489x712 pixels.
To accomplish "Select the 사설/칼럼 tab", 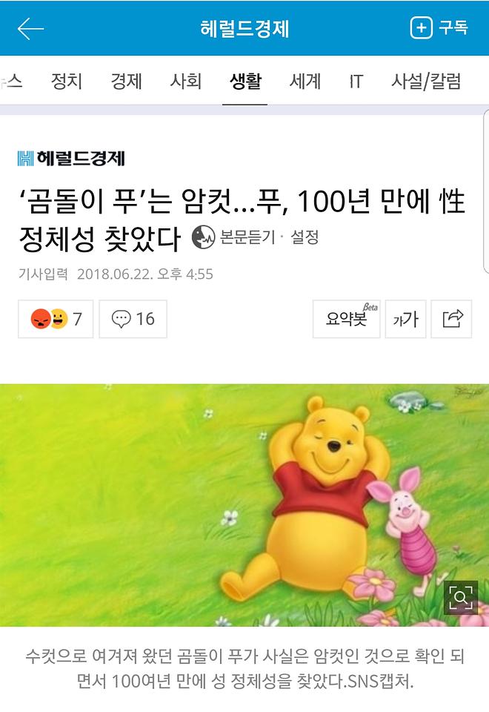I will [x=426, y=82].
